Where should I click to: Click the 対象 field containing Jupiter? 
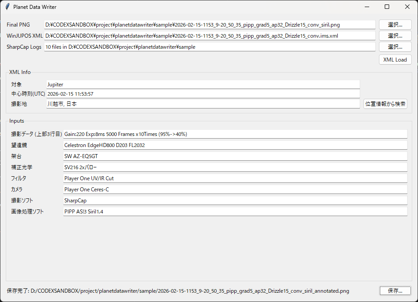tap(203, 84)
